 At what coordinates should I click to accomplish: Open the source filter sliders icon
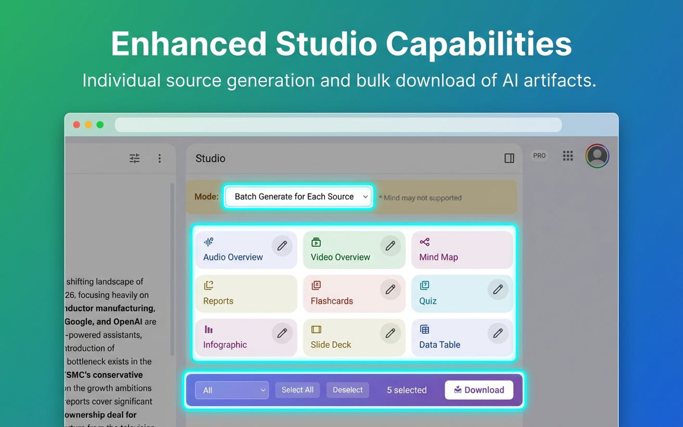coord(134,158)
